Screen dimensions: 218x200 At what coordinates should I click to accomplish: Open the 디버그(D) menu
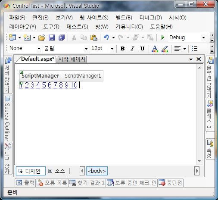tap(151, 18)
